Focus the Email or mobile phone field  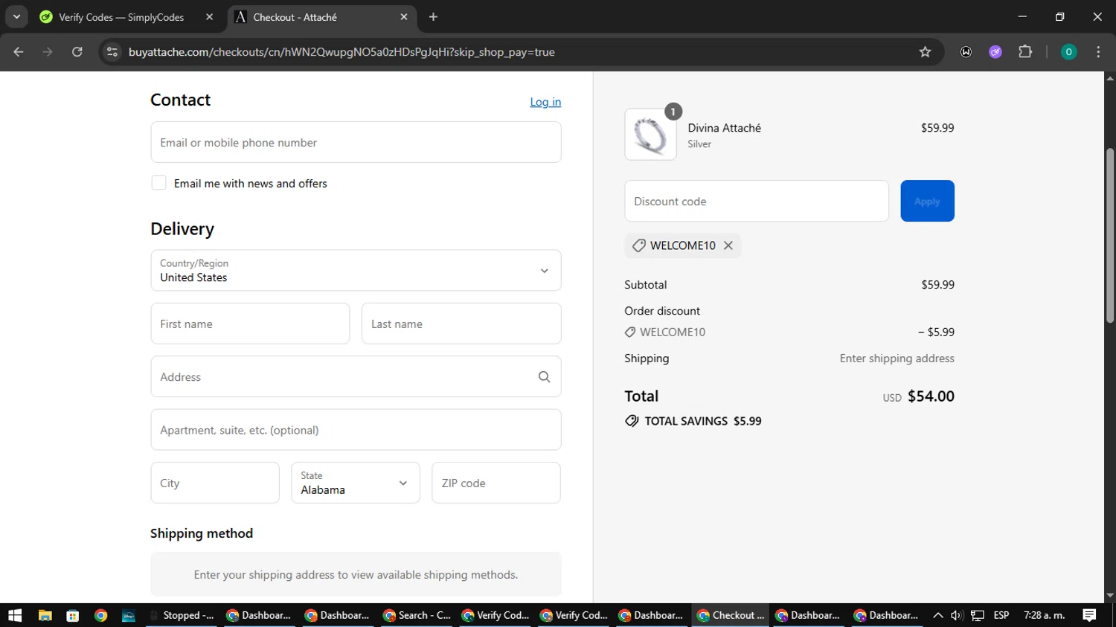[356, 142]
